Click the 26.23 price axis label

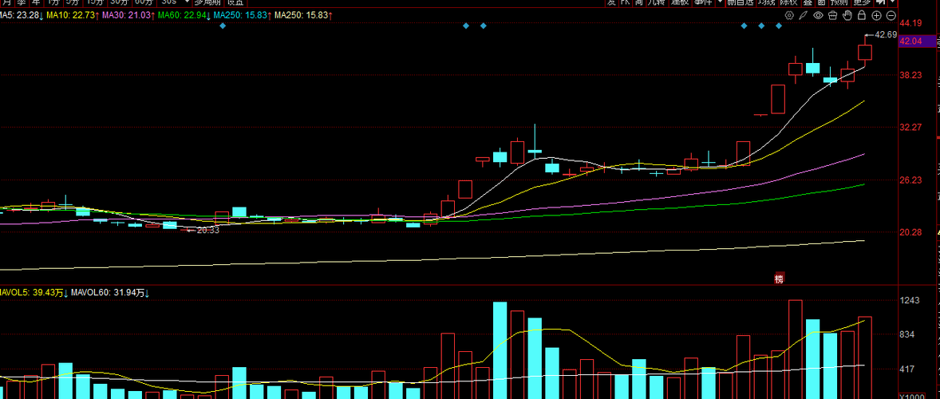click(x=910, y=180)
